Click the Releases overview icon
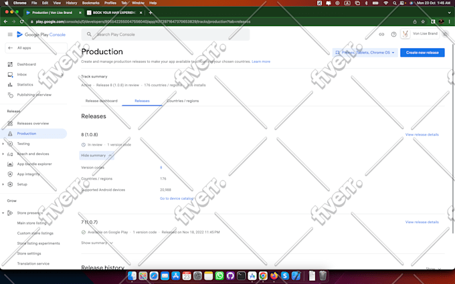This screenshot has width=455, height=284. click(x=10, y=124)
